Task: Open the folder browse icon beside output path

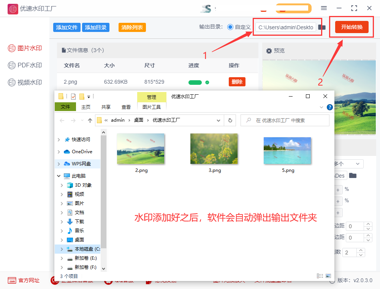Action: (x=322, y=27)
